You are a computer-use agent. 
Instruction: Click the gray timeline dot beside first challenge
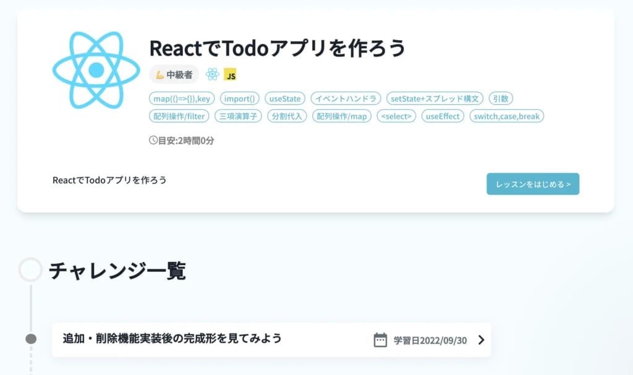click(31, 339)
